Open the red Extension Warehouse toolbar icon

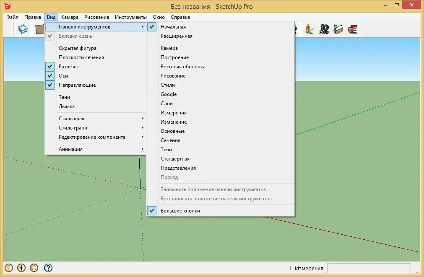pyautogui.click(x=352, y=29)
